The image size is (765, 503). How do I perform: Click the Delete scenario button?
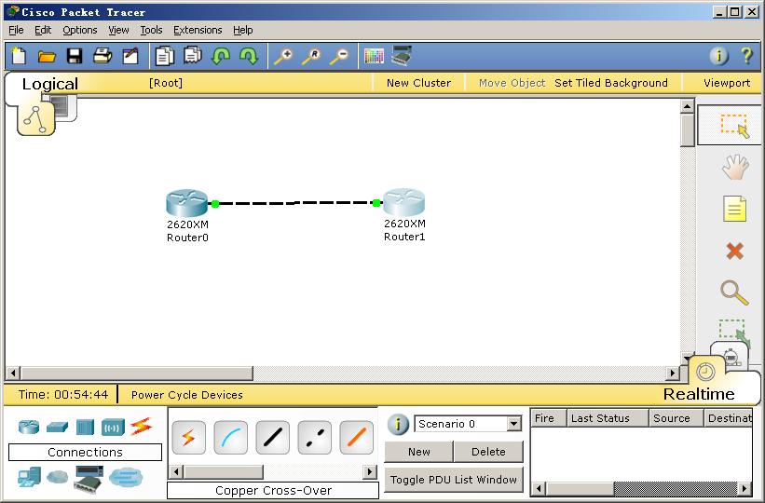tap(488, 452)
